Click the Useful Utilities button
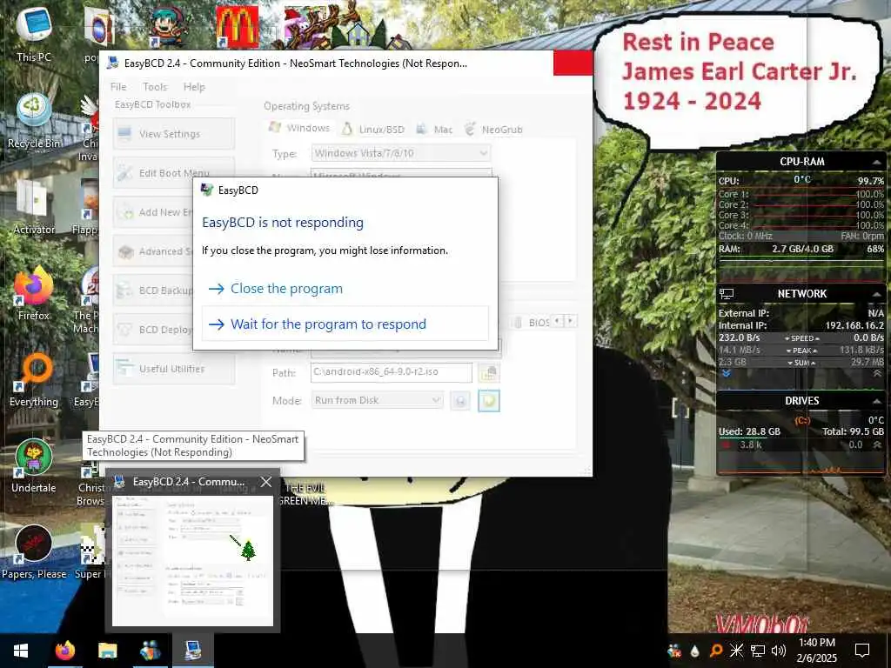This screenshot has height=668, width=891. tap(173, 369)
